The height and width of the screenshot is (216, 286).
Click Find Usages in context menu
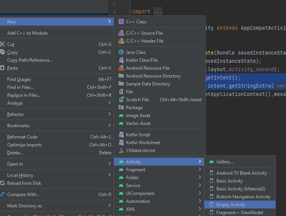click(19, 79)
